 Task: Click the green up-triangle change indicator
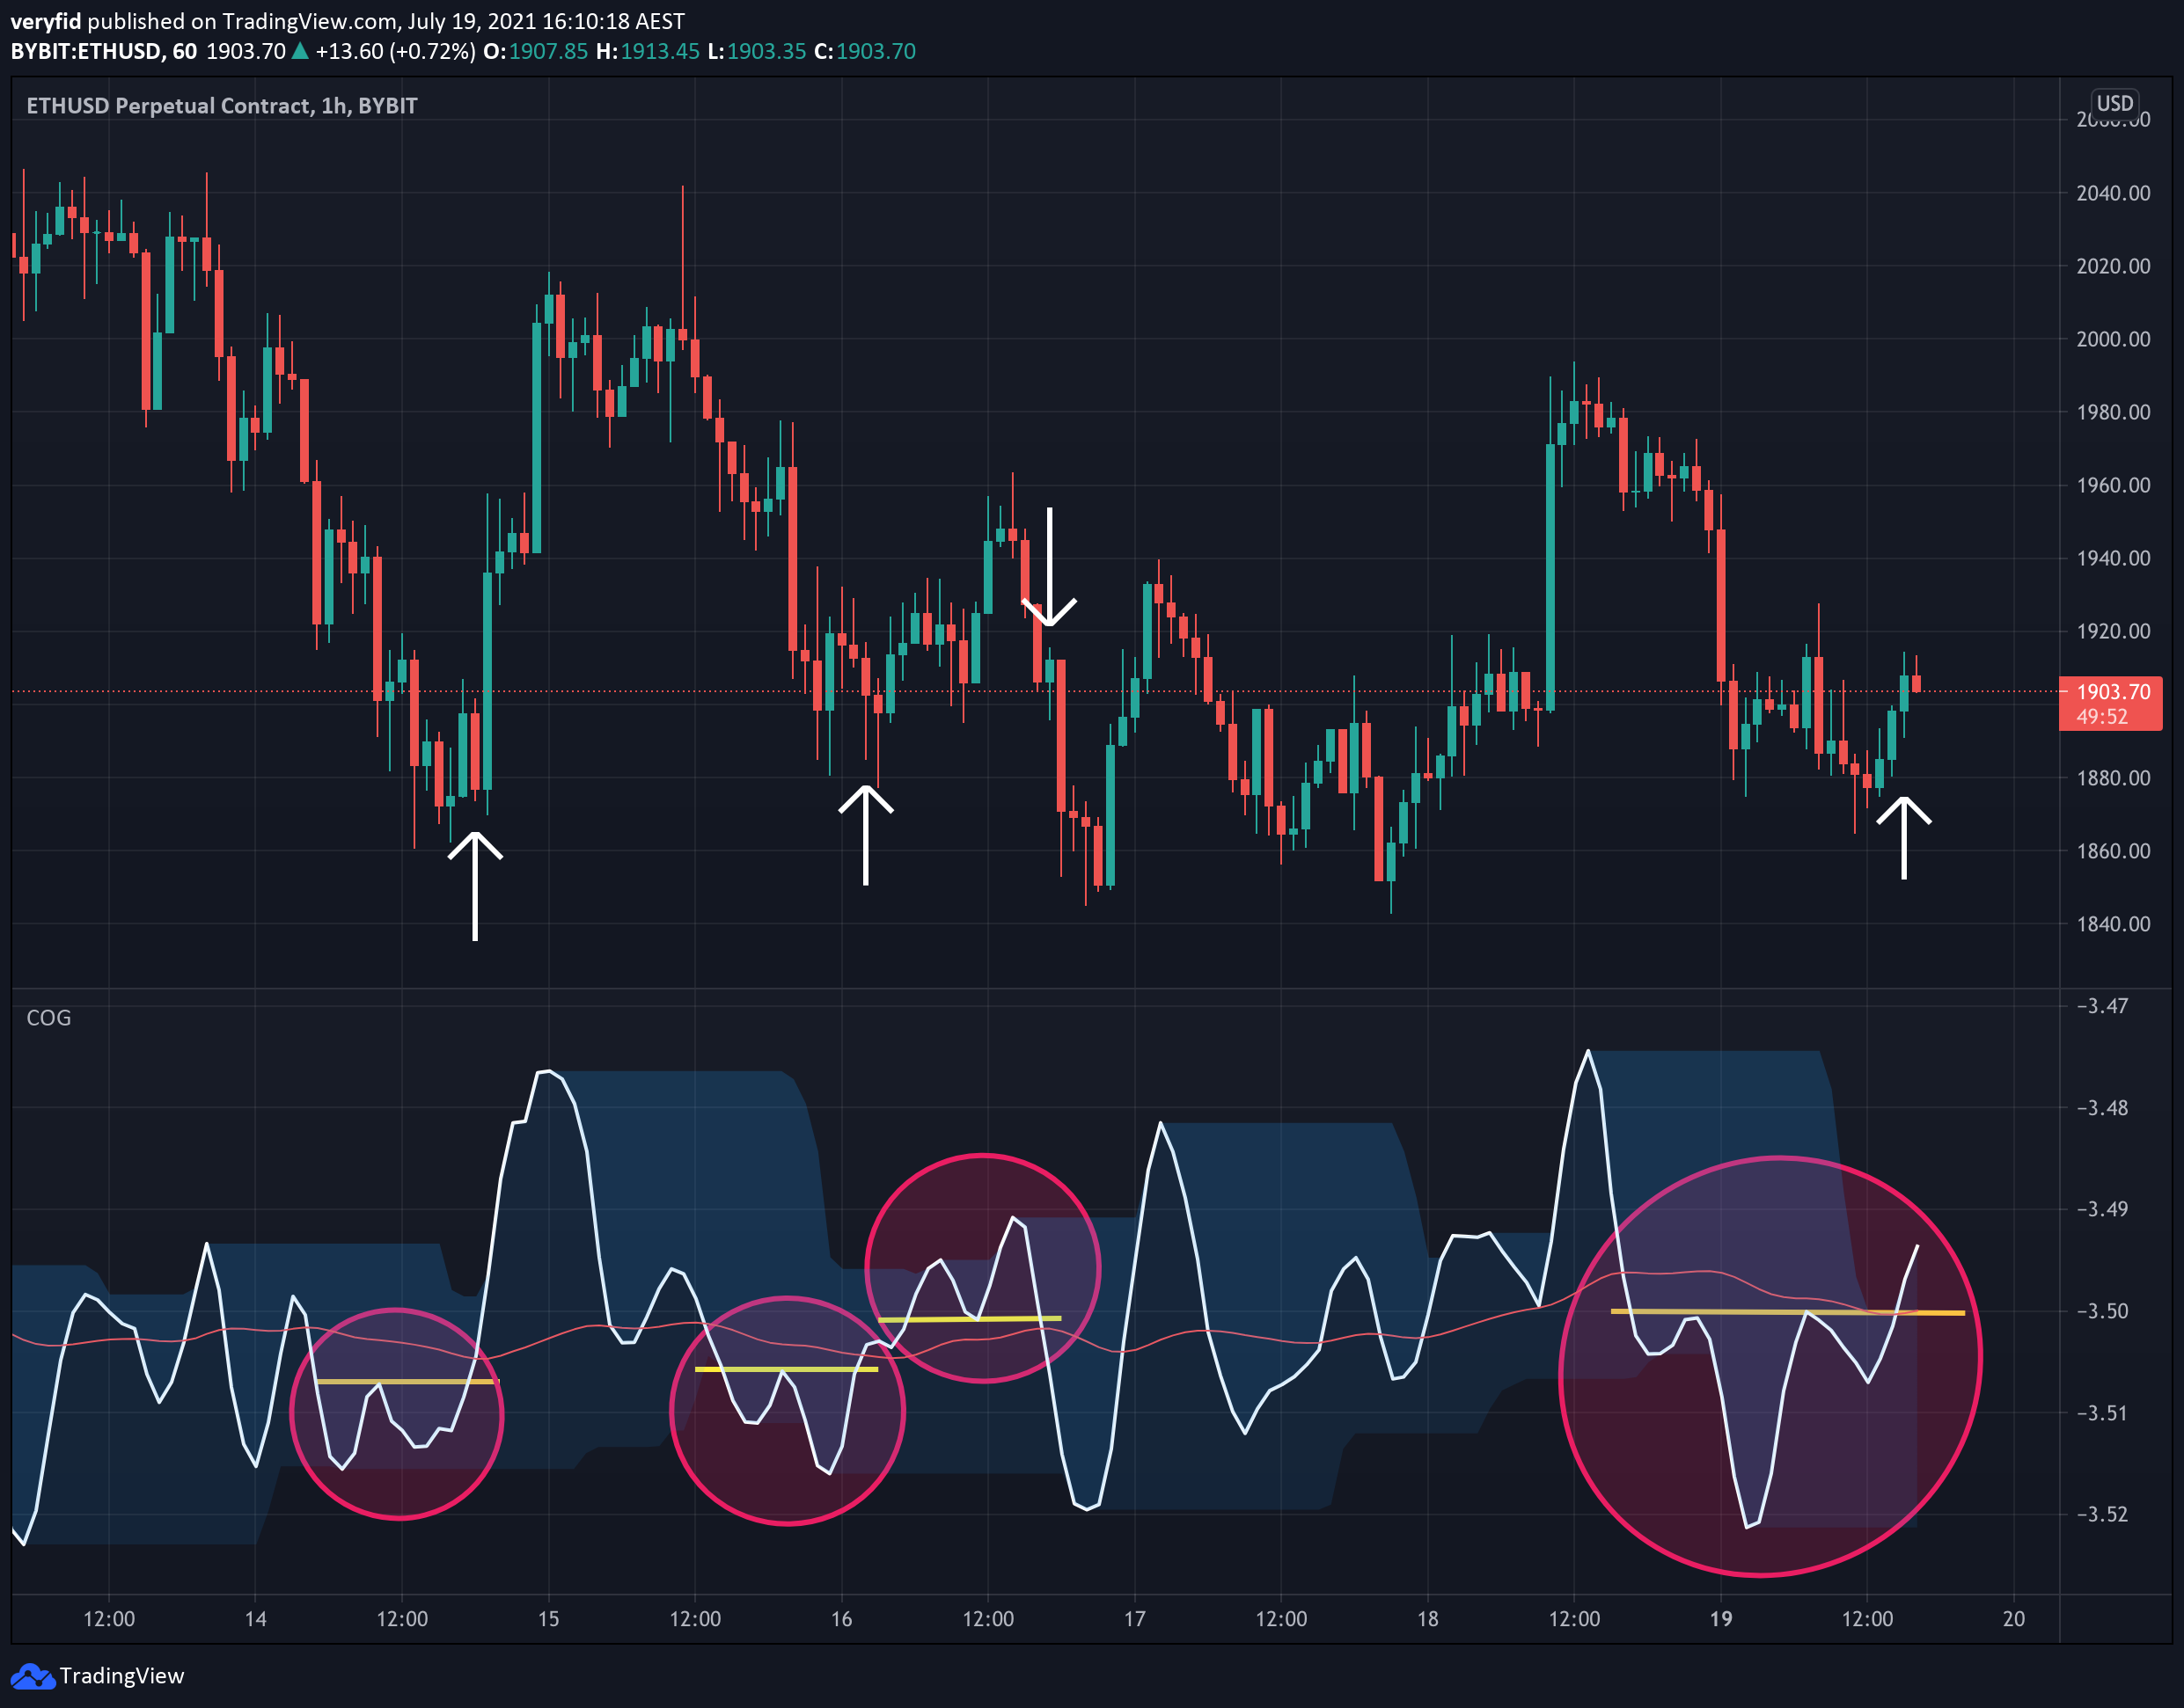(x=299, y=51)
